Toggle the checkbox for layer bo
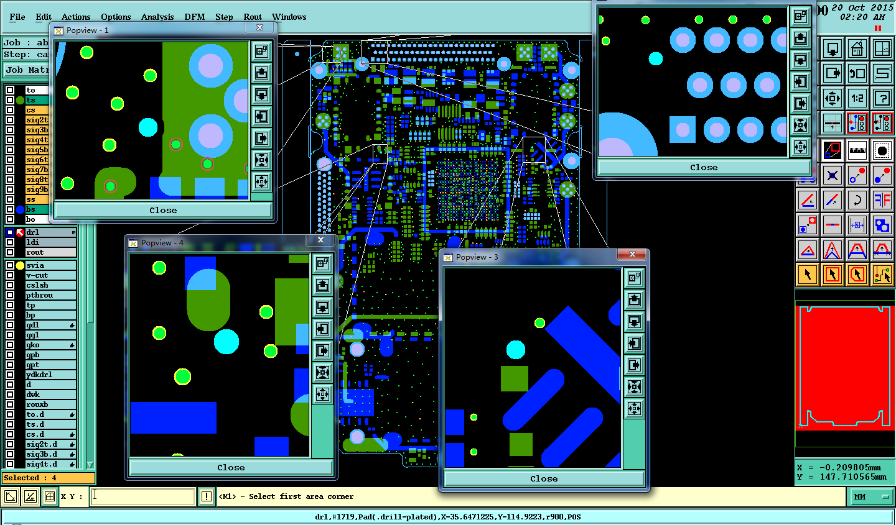 [10, 219]
